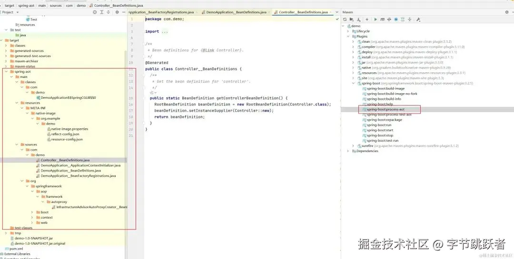
Task: Collapse all in Maven toolbar
Action: (409, 19)
